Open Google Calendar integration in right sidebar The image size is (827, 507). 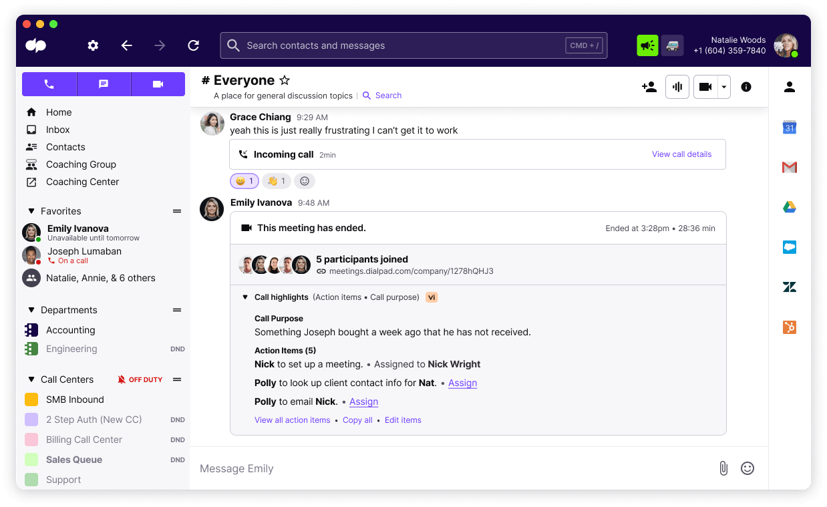tap(790, 127)
